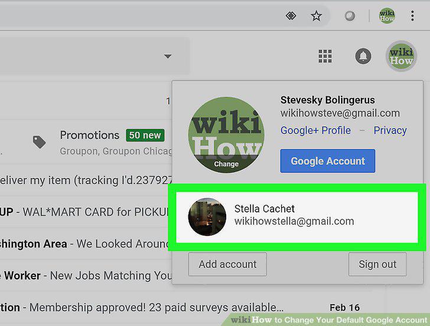The image size is (430, 326).
Task: Open the Promotions tab
Action: (x=90, y=135)
